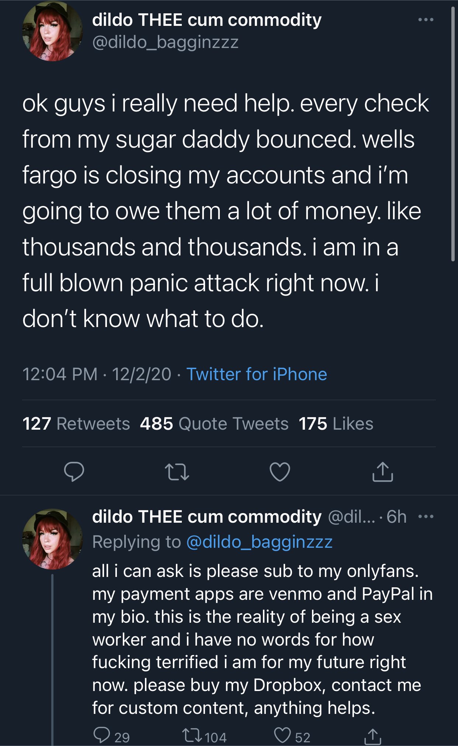Open the Twitter for iPhone link
458x746 pixels.
pyautogui.click(x=257, y=374)
